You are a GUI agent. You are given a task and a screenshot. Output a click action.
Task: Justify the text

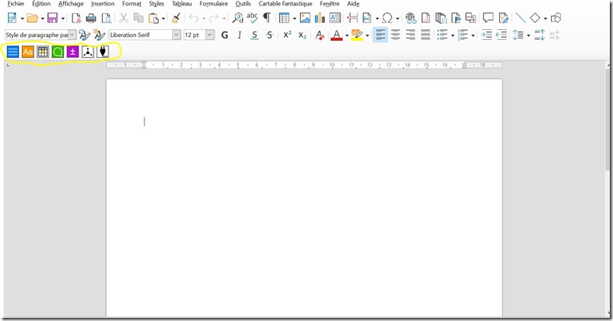pyautogui.click(x=425, y=35)
